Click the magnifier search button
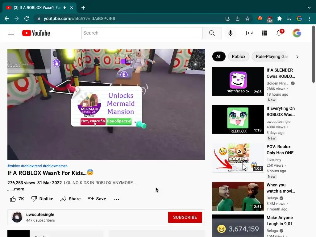The height and width of the screenshot is (237, 316). pyautogui.click(x=212, y=33)
